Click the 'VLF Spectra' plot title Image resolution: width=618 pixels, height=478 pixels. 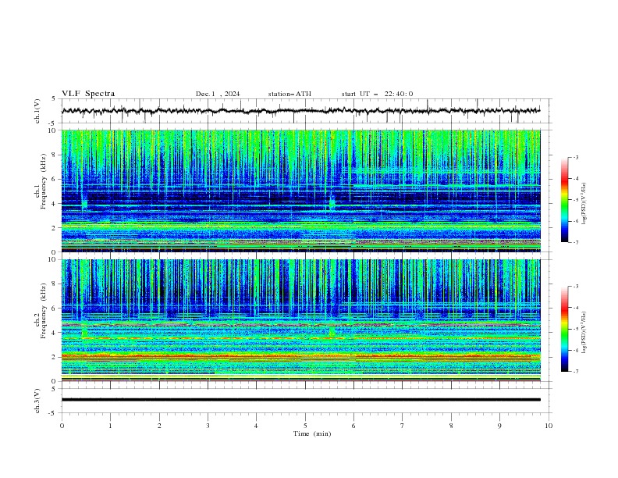click(88, 94)
